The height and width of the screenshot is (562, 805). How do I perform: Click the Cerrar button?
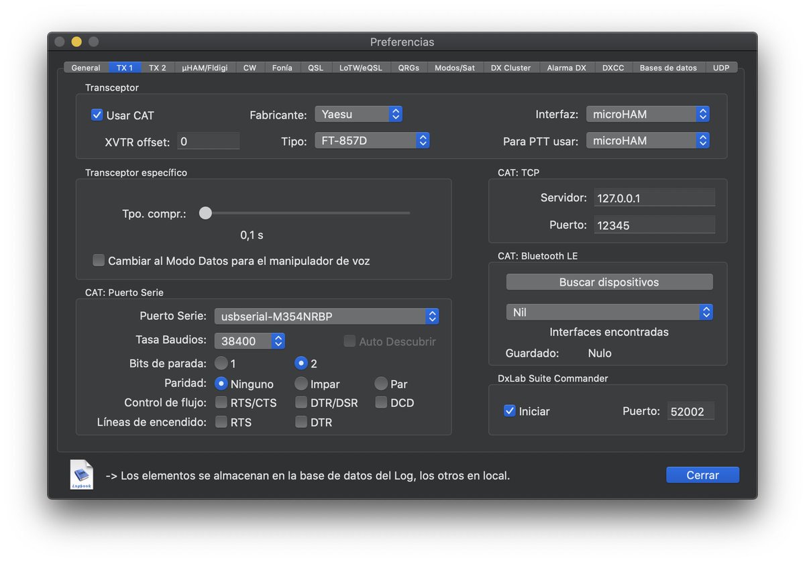(702, 475)
